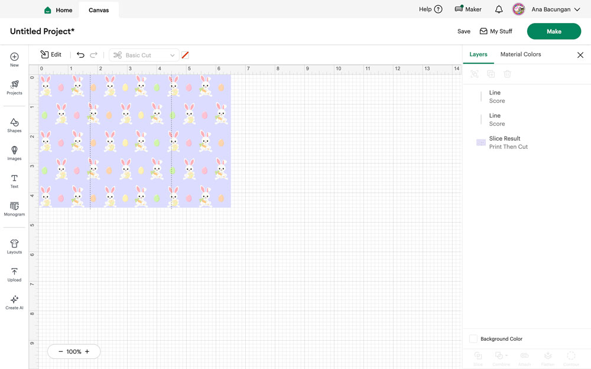Screen dimensions: 591x369
Task: Click the Delete layer trash icon
Action: click(x=507, y=74)
